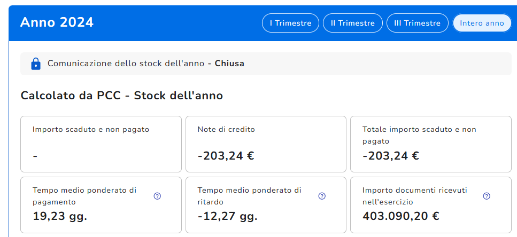Click the 403.090,20 € amount
The height and width of the screenshot is (237, 517).
click(x=400, y=216)
